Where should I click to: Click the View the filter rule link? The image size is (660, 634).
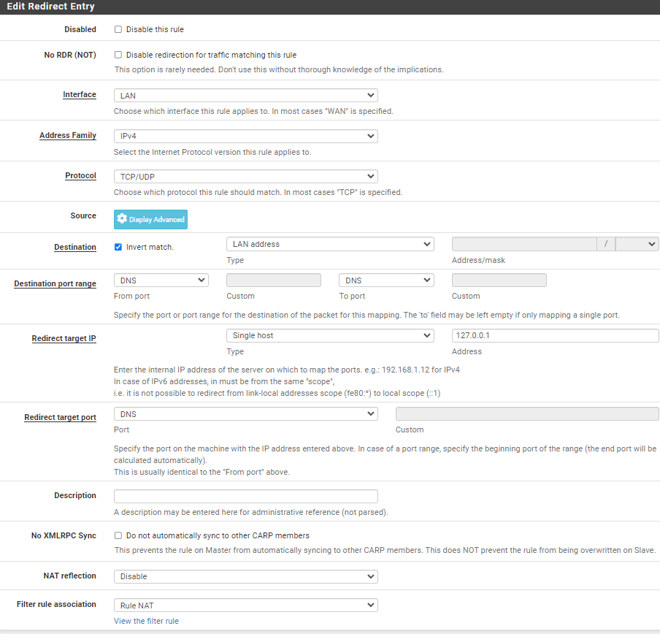click(x=146, y=621)
